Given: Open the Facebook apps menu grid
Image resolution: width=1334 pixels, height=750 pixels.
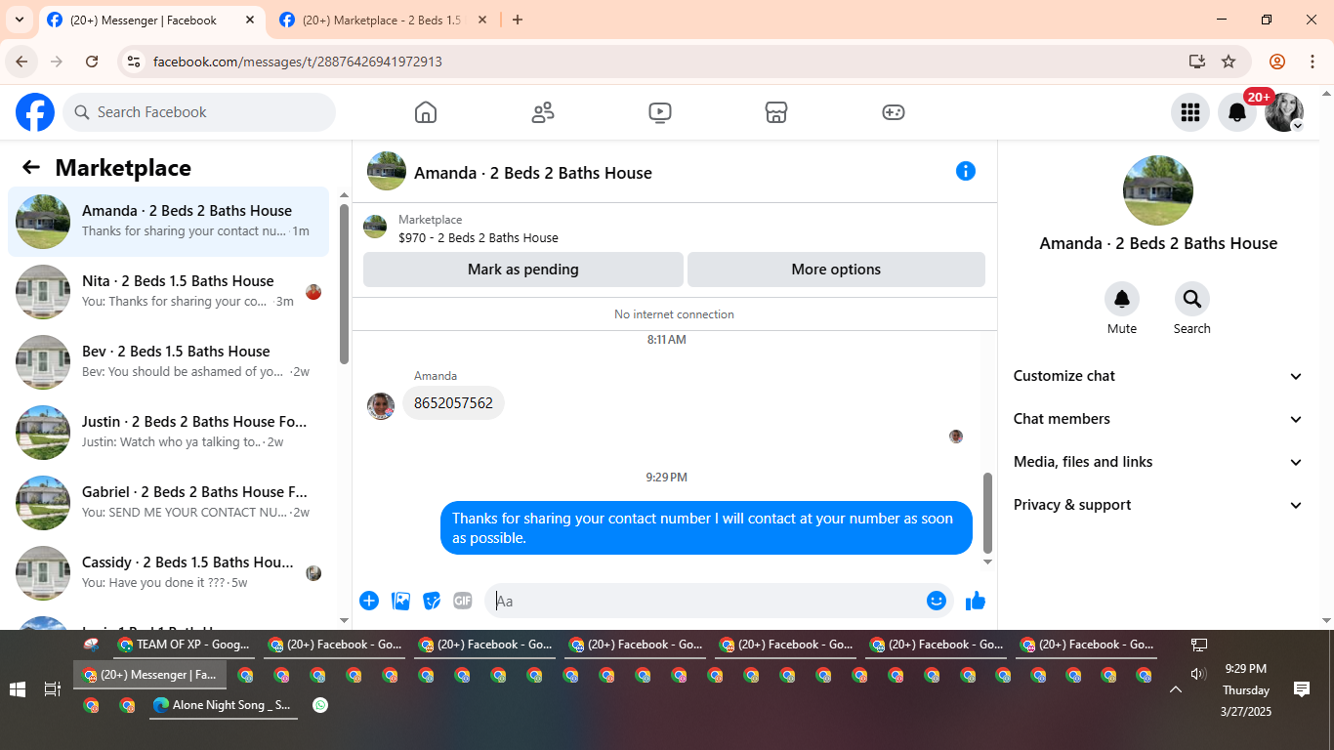Looking at the screenshot, I should coord(1190,112).
